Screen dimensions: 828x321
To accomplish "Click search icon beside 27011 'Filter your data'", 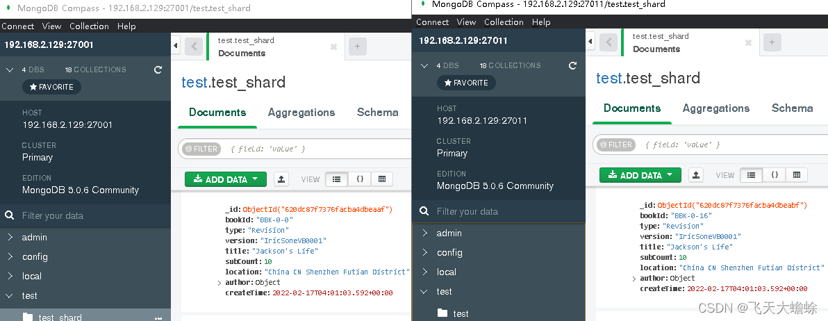I will coord(424,211).
